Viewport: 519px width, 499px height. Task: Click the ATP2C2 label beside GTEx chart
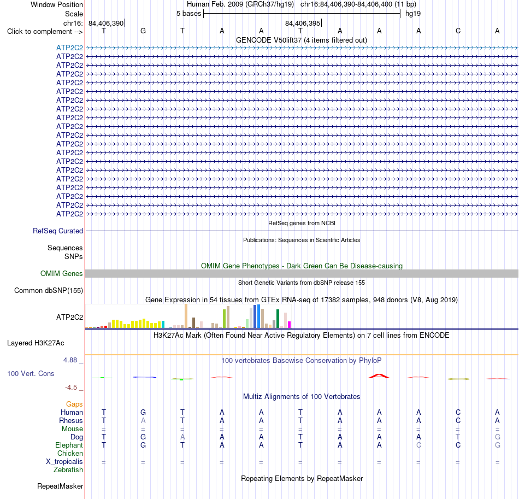(69, 317)
